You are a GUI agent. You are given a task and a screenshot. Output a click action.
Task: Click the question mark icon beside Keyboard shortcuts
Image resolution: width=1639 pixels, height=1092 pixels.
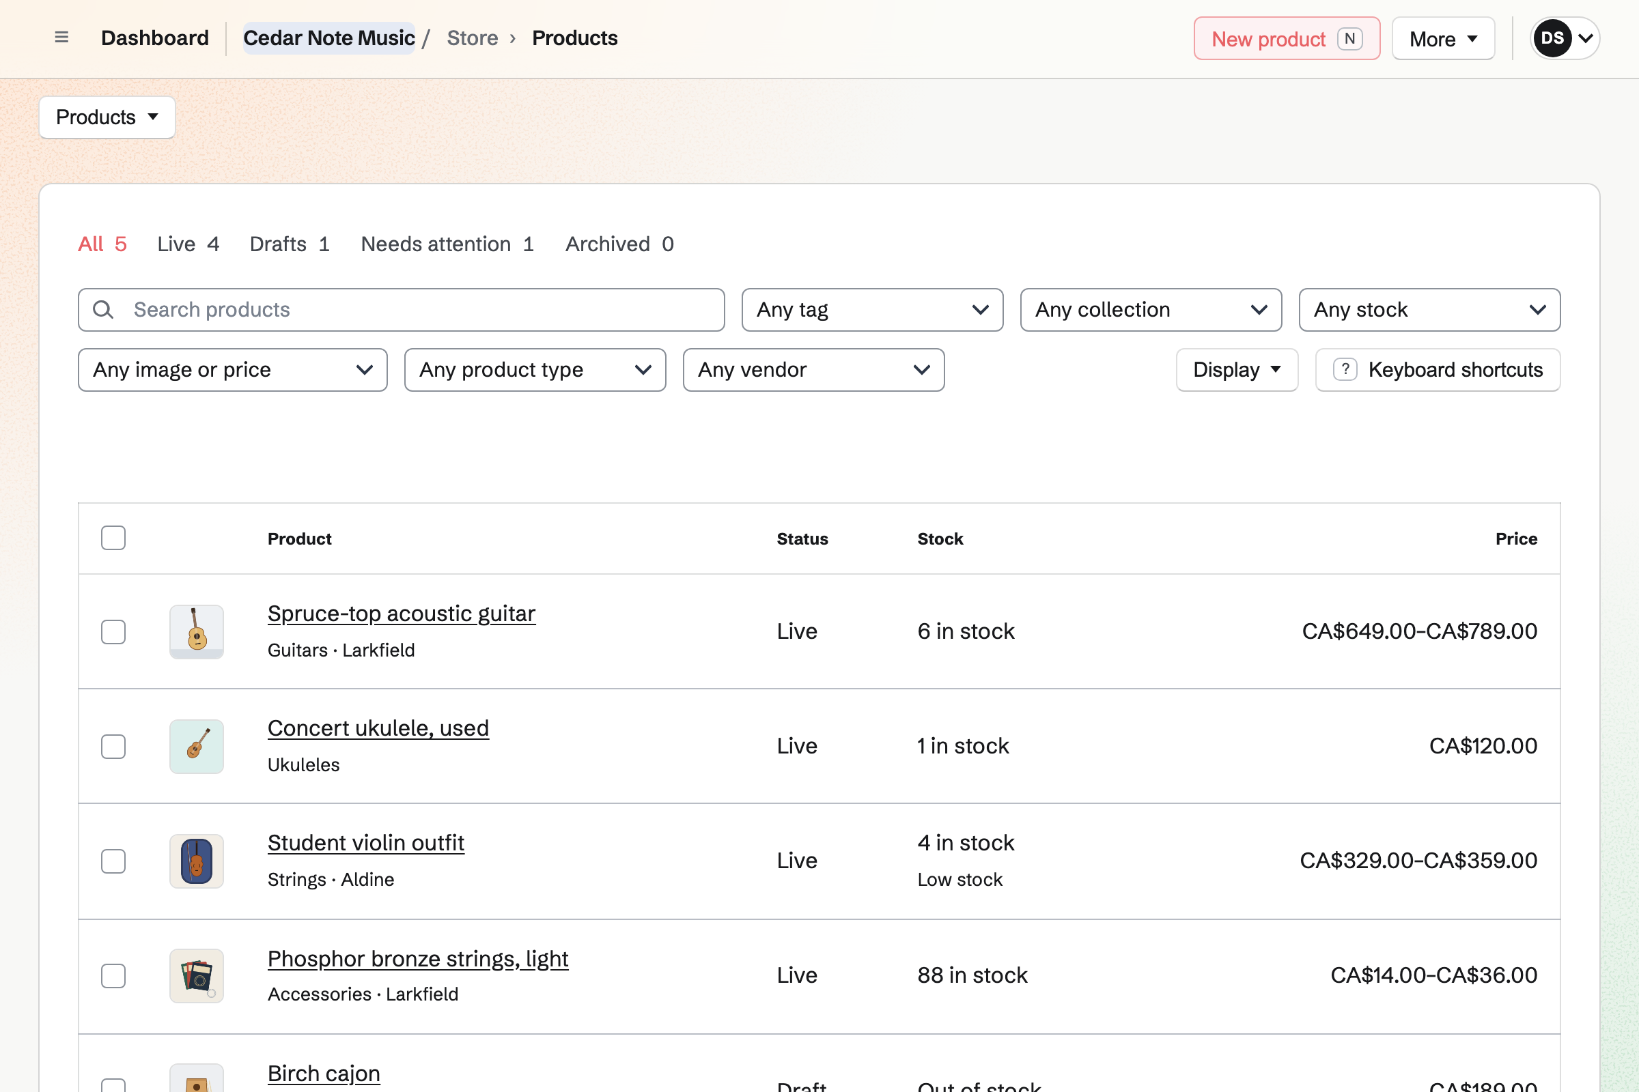tap(1345, 370)
